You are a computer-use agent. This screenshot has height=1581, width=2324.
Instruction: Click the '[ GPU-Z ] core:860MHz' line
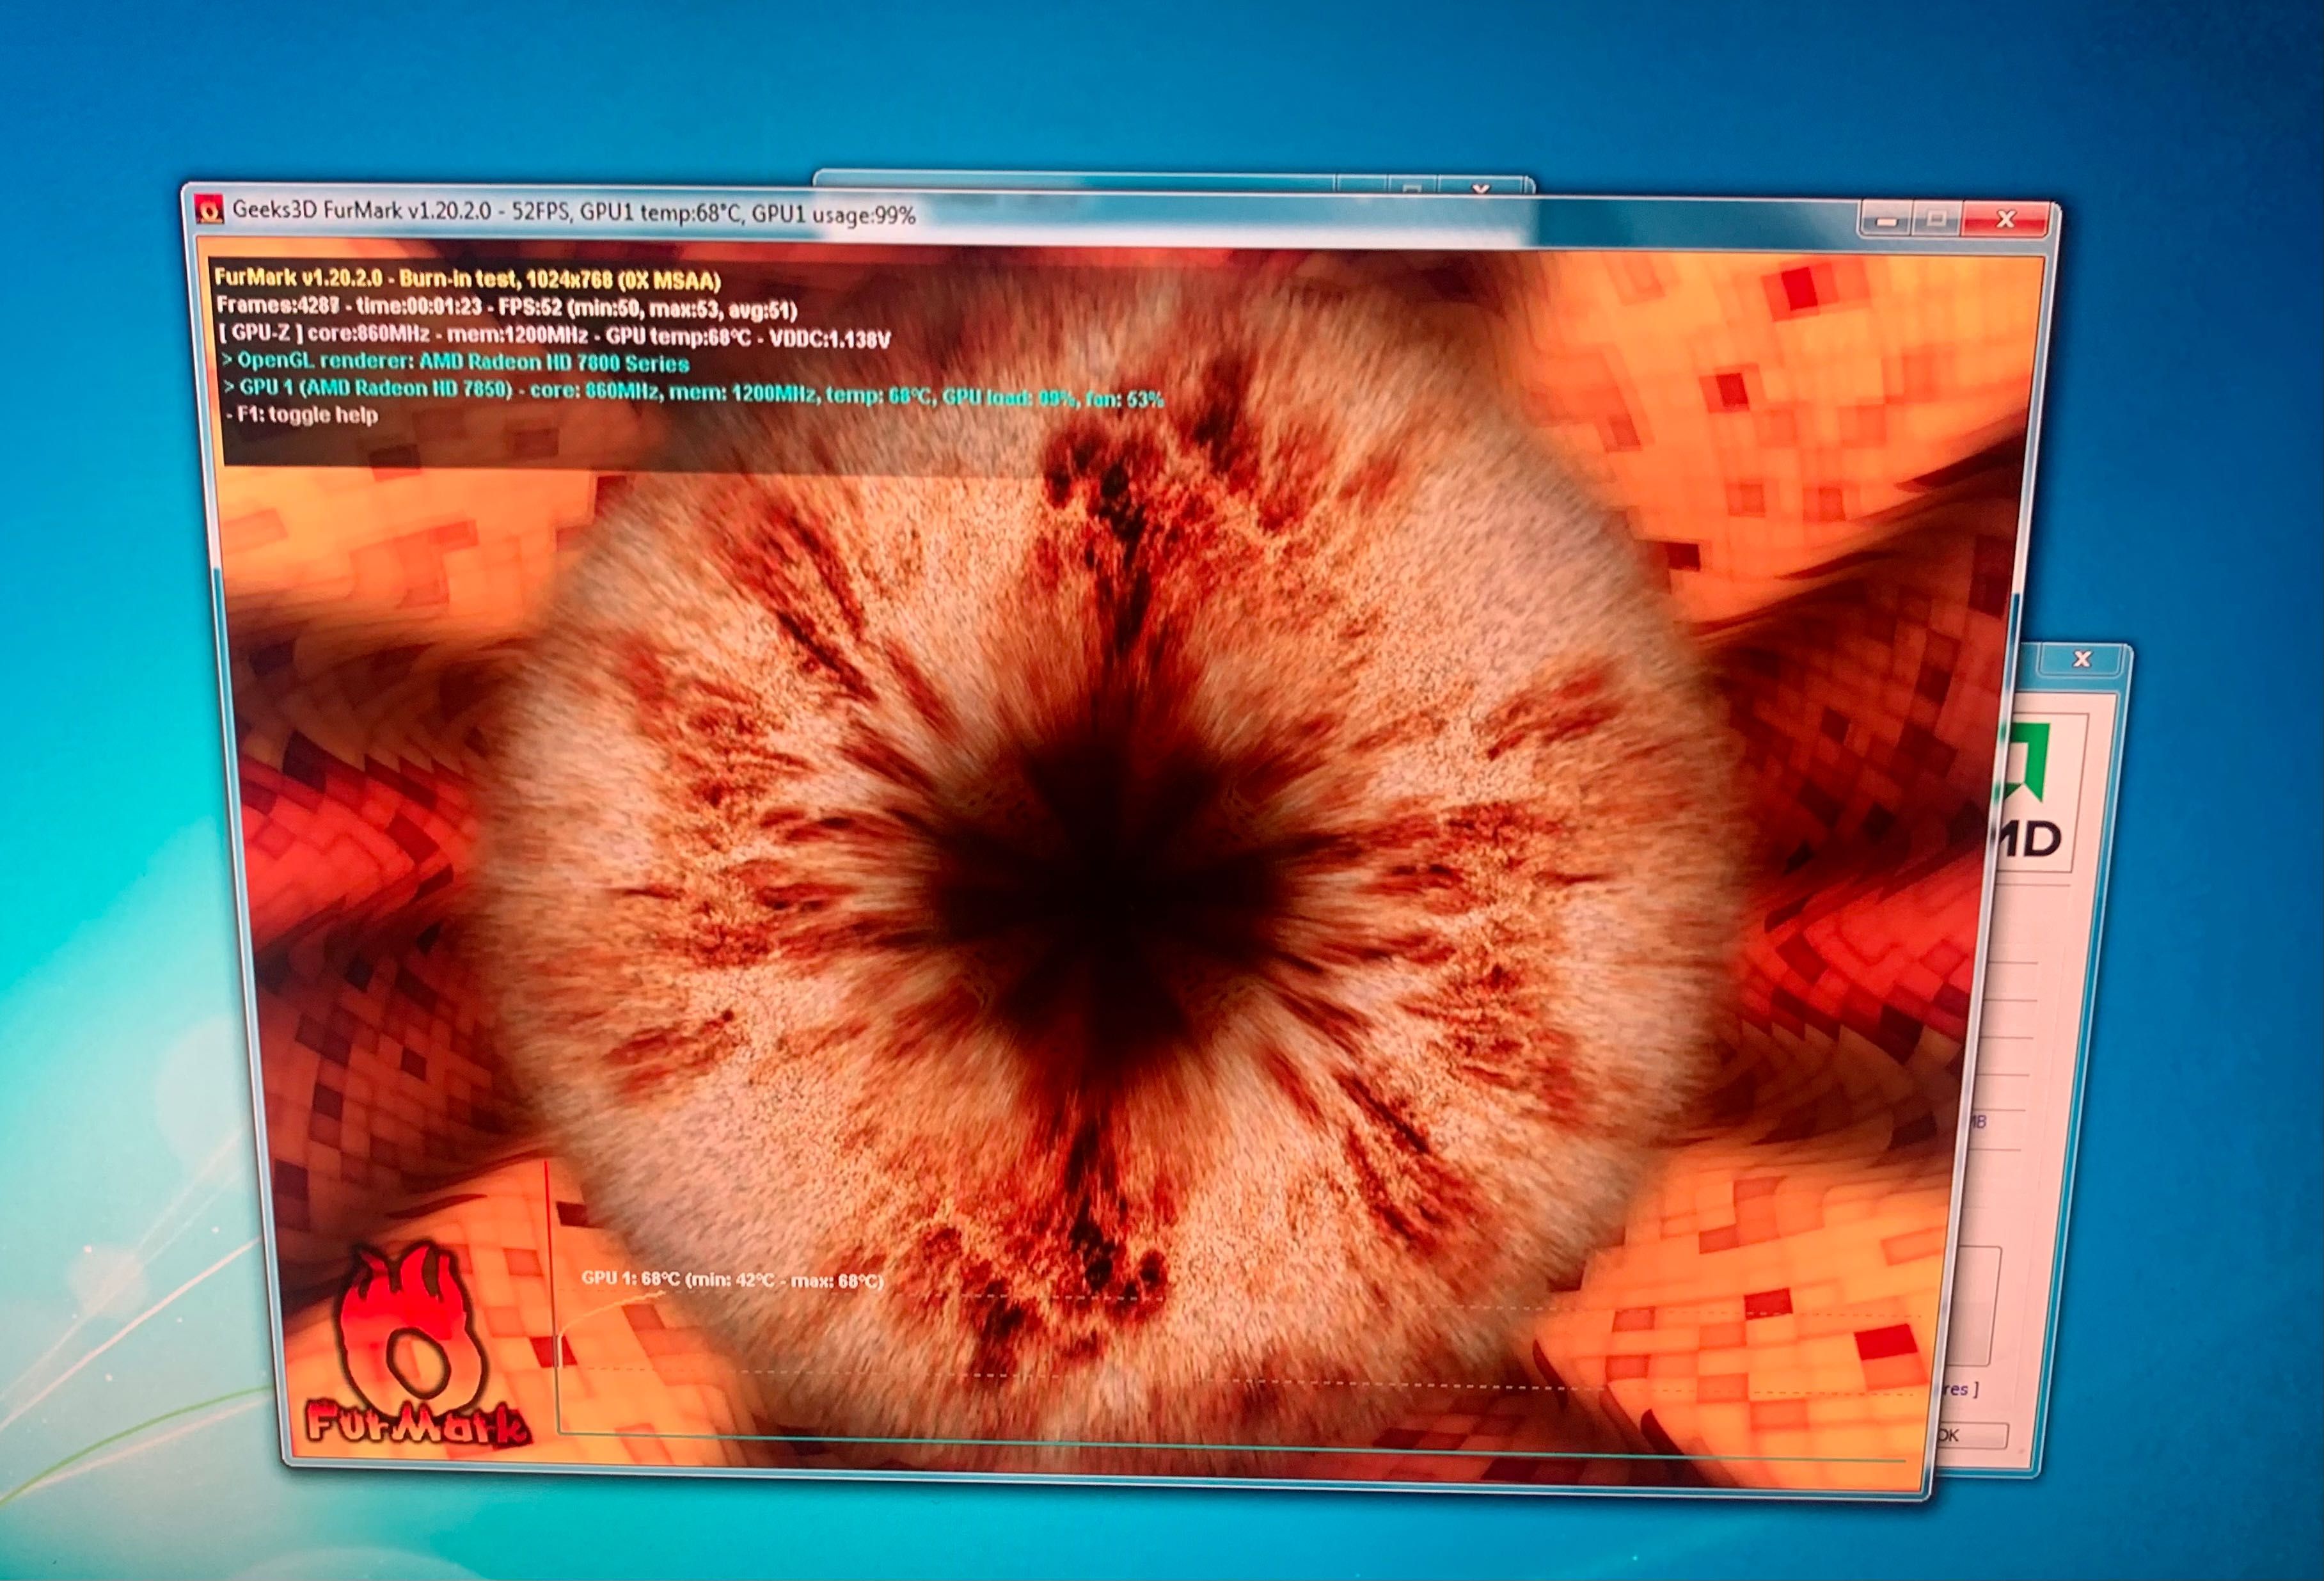(554, 336)
